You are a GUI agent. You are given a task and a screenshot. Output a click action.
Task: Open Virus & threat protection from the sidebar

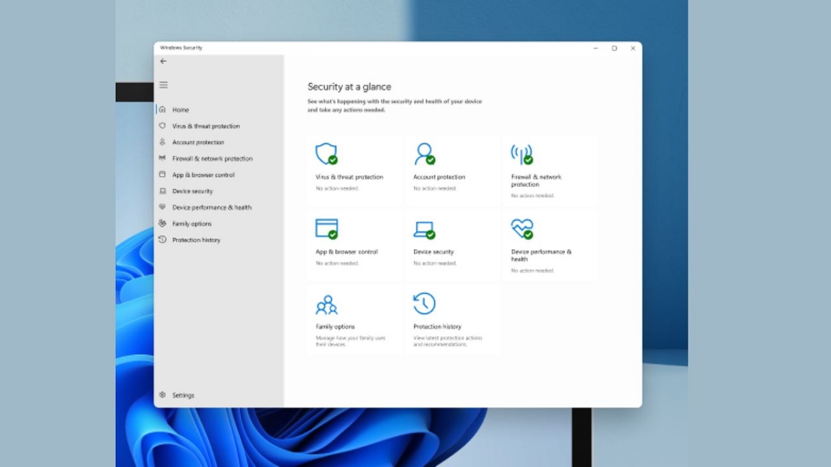(x=206, y=126)
